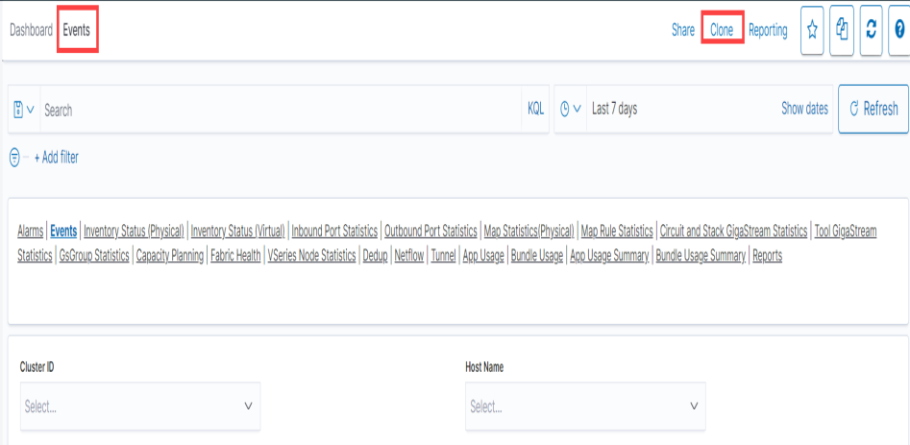Open the Share menu
Viewport: 910px width, 445px height.
tap(682, 31)
